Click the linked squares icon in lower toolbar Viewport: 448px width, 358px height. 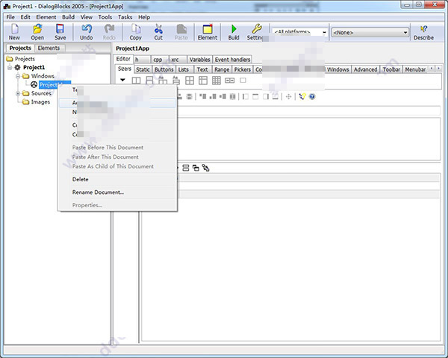pos(206,168)
